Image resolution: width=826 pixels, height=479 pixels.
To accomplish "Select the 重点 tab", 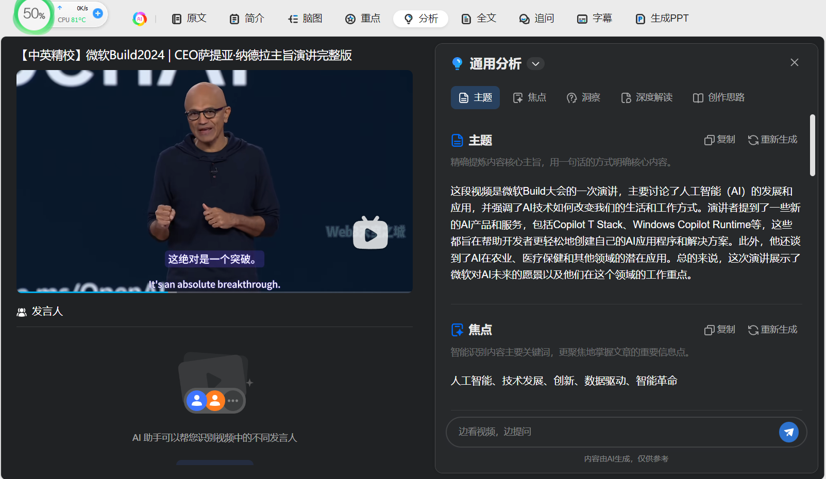I will coord(362,19).
